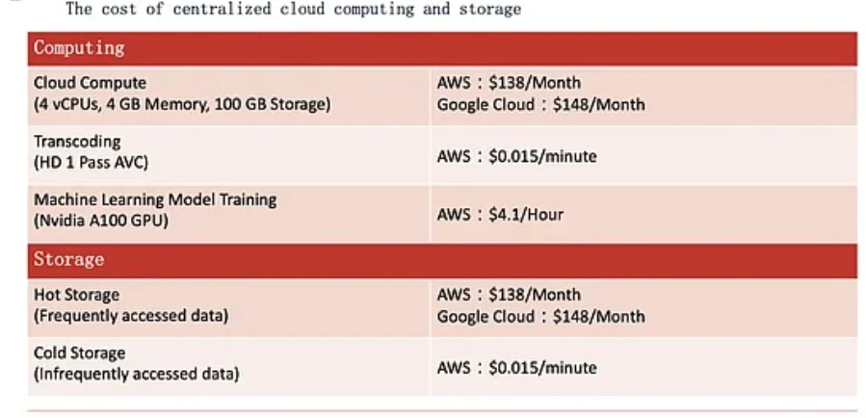866x418 pixels.
Task: Click Google Cloud $148/Month under Computing
Action: (540, 104)
